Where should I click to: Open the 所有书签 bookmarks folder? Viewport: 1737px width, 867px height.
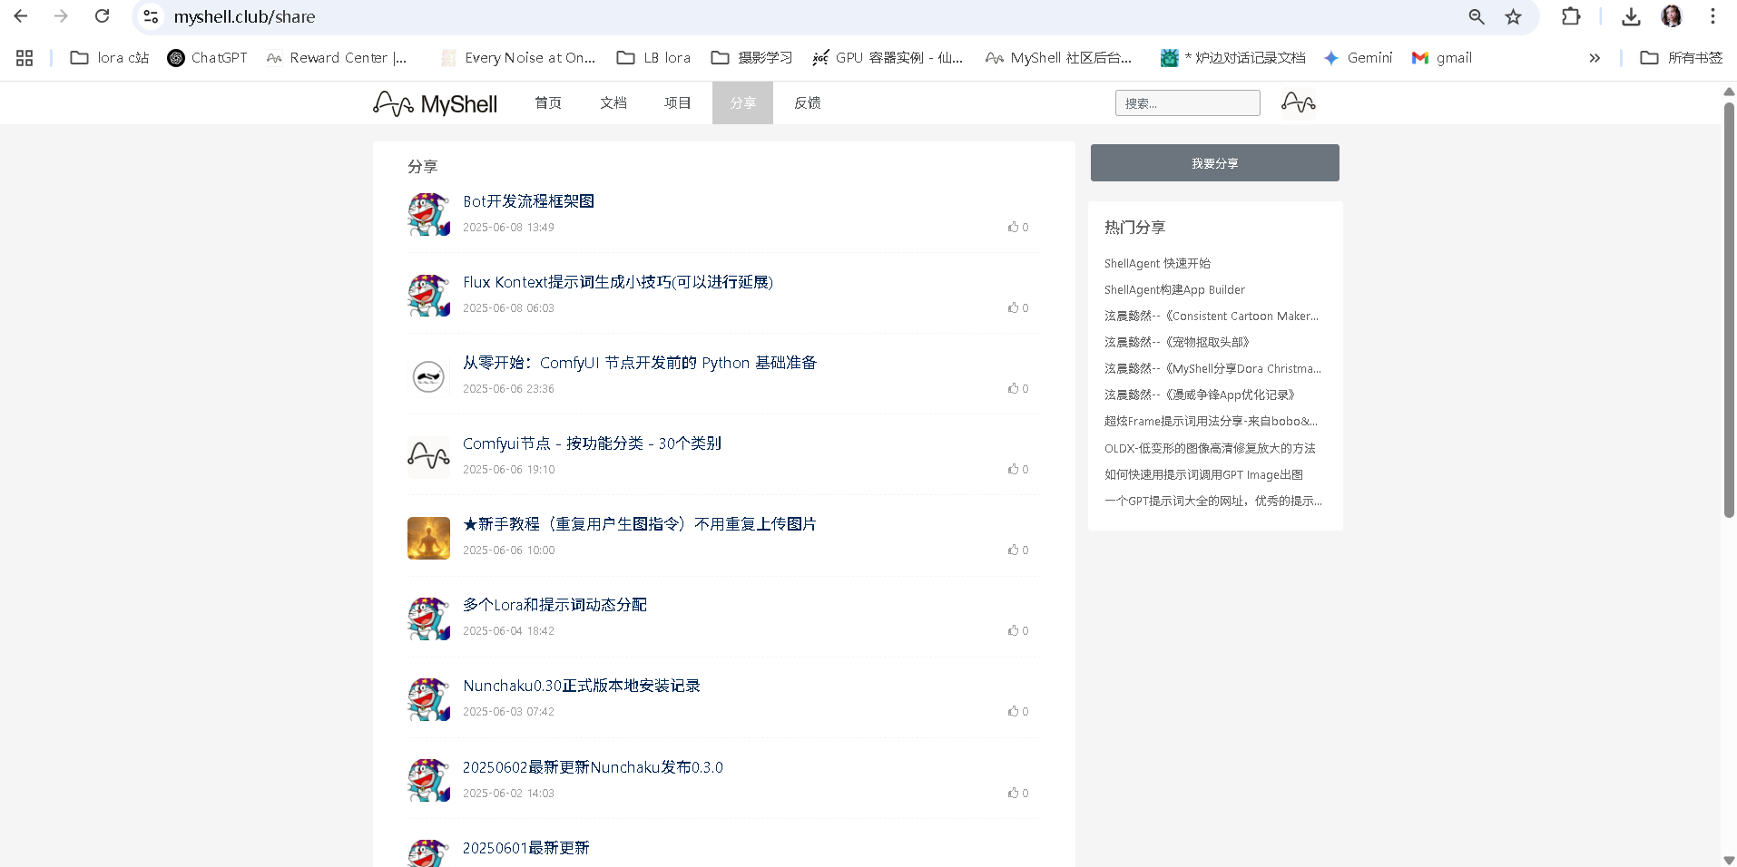click(1682, 58)
